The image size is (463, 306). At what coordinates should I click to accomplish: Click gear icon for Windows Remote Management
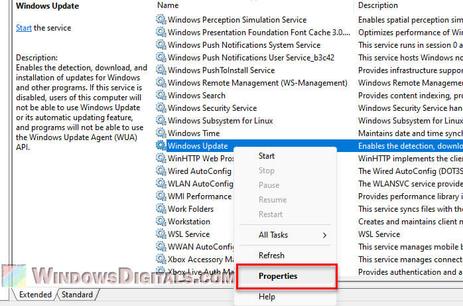point(161,83)
